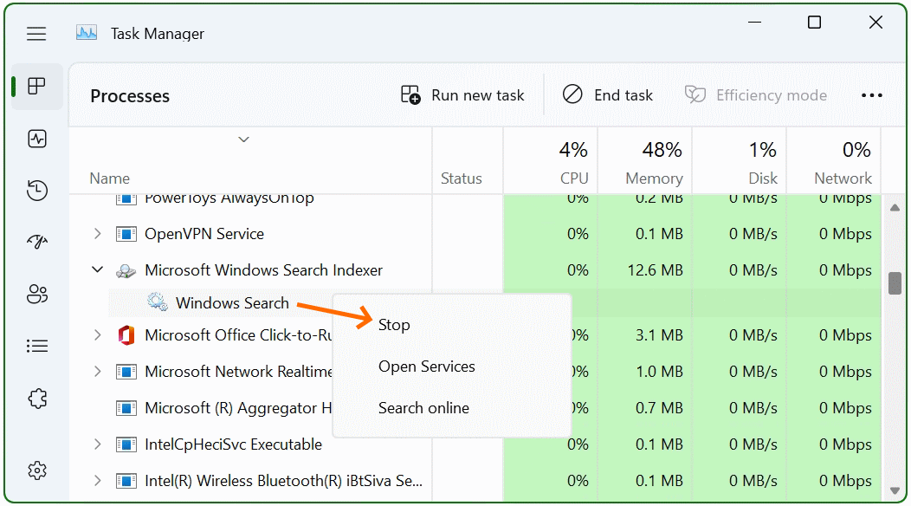Open the more options ellipsis menu

pyautogui.click(x=872, y=95)
